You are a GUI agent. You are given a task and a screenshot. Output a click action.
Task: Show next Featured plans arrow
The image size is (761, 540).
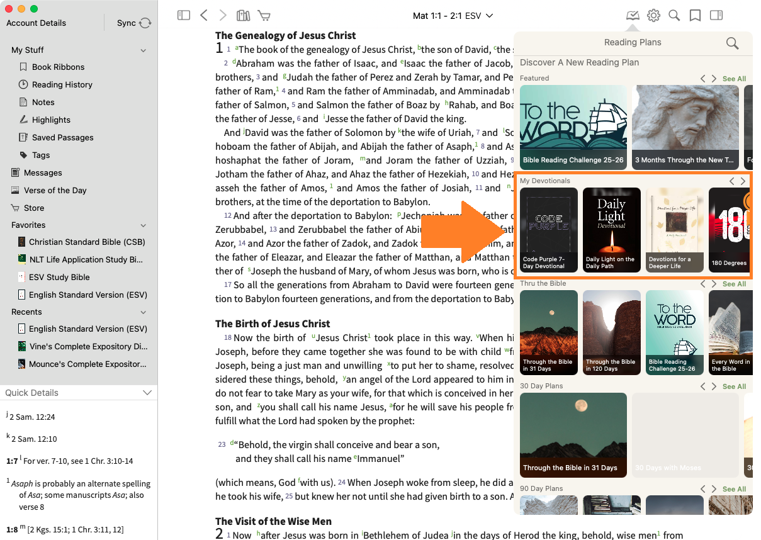714,79
